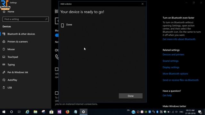This screenshot has height=115, width=205.
Task: Select the paired device named Done
Action: tap(69, 25)
